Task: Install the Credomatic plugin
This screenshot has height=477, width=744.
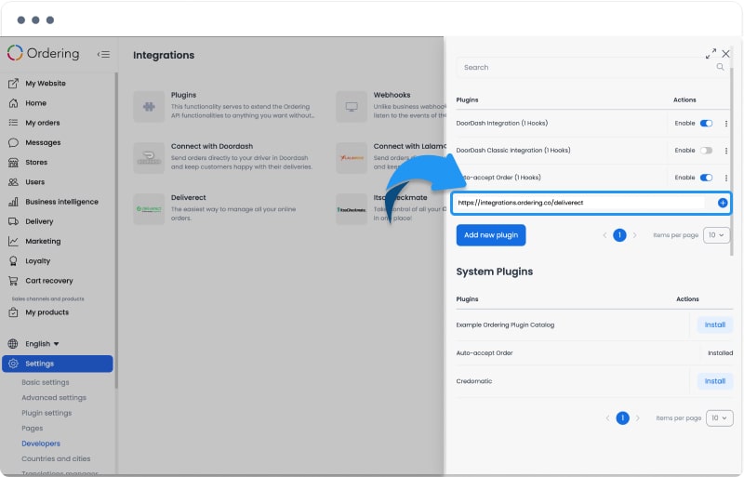Action: coord(715,381)
